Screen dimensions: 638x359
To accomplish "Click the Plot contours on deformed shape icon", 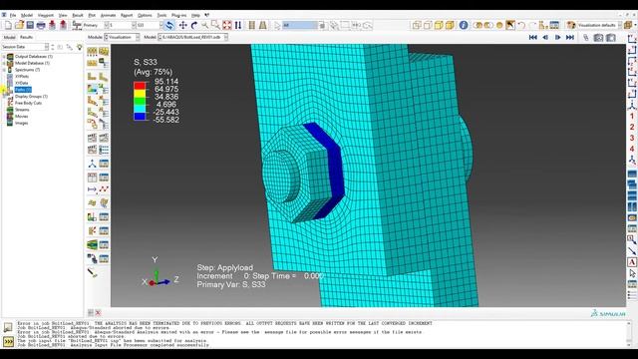I will coord(93,89).
